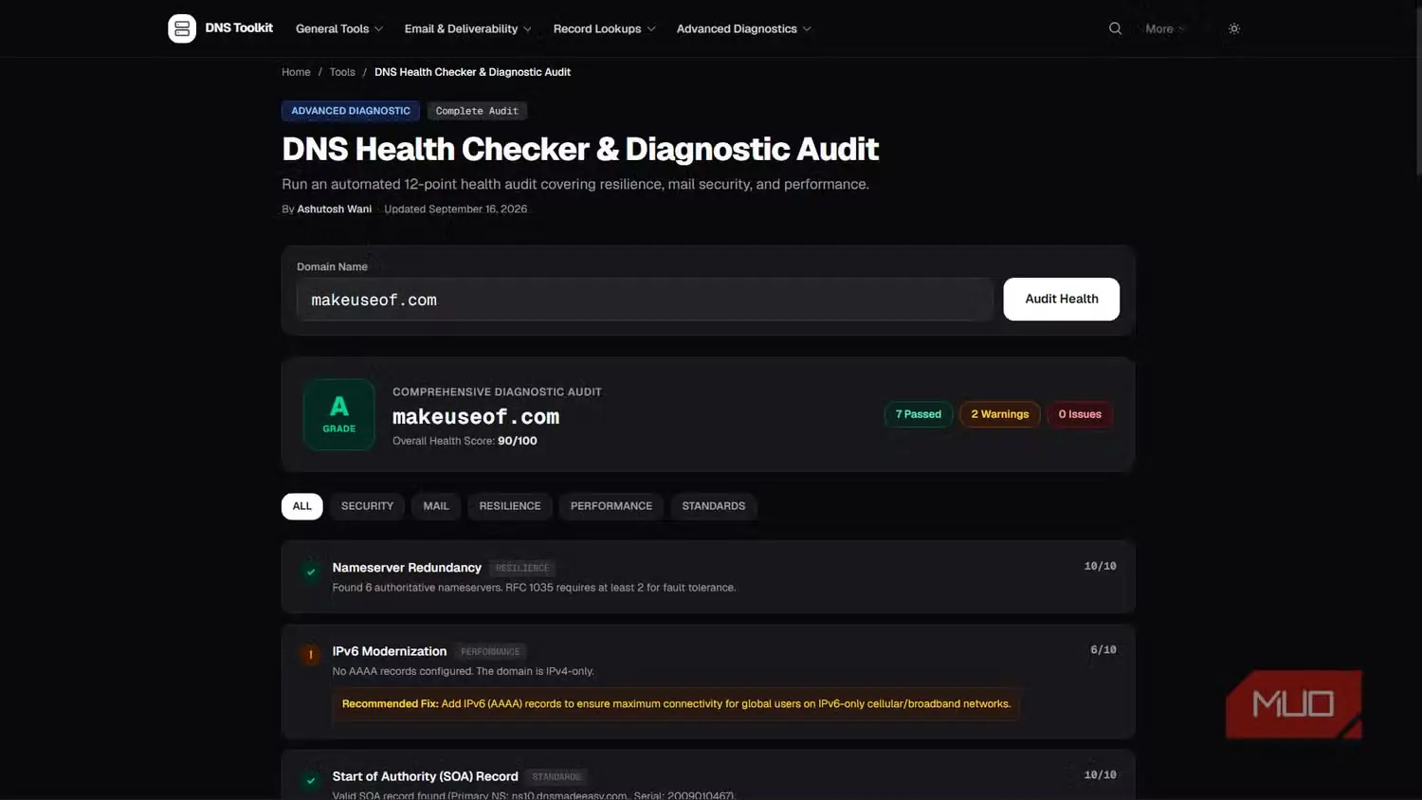Click the 2 Warnings badge

tap(1000, 414)
